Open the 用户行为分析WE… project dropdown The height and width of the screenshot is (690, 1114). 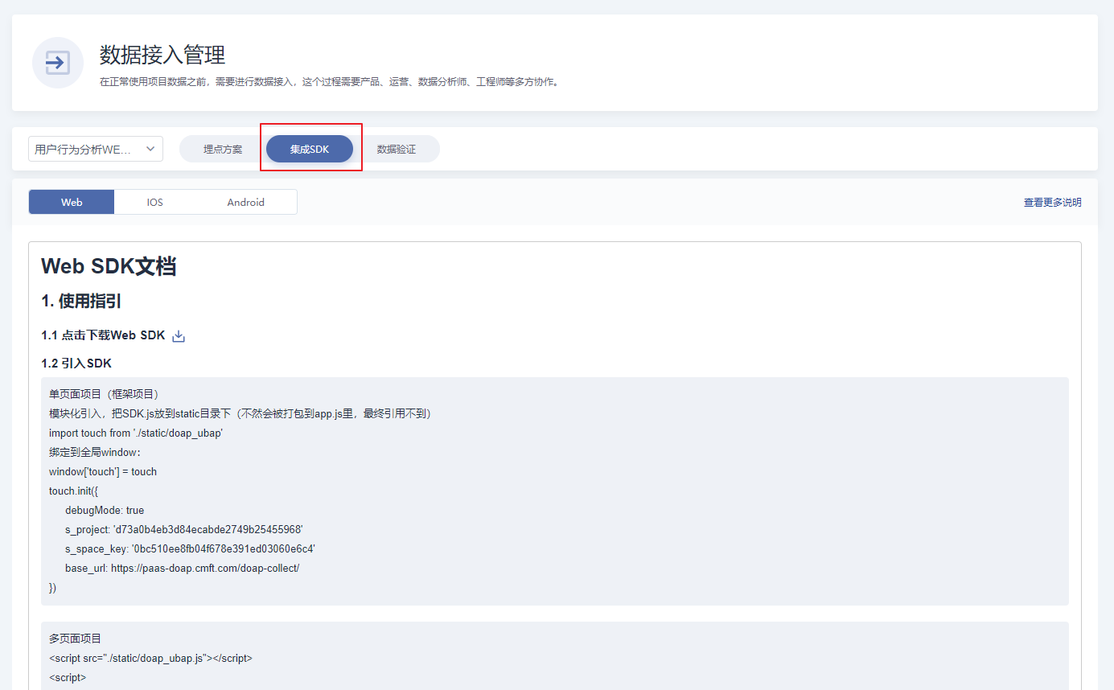pyautogui.click(x=96, y=149)
